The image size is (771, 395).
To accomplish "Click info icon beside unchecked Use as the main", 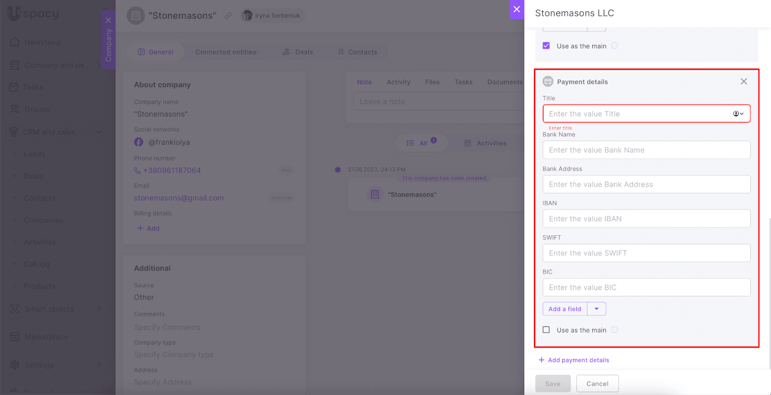I will (614, 330).
